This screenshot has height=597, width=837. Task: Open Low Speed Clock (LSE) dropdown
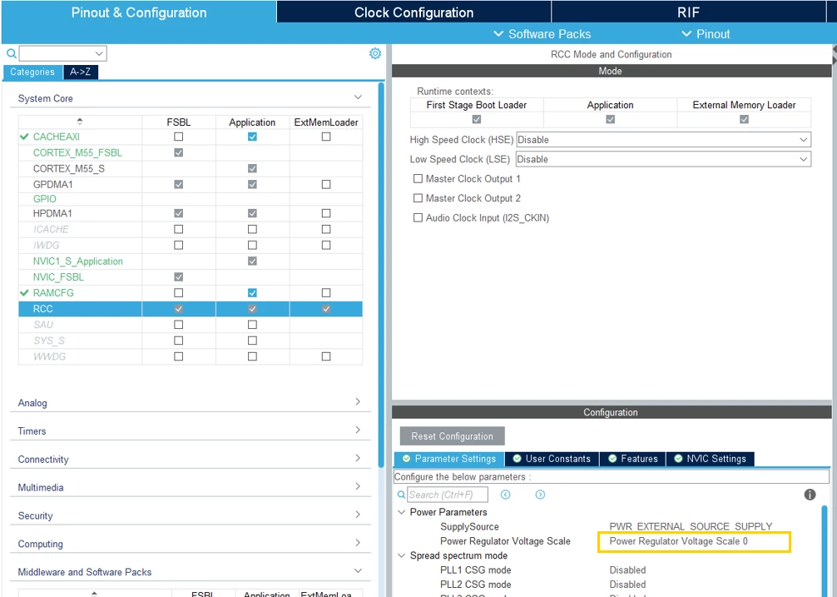tap(663, 159)
